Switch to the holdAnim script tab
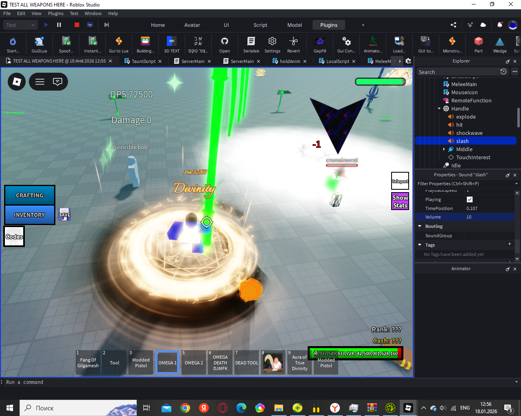Viewport: 521px width, 416px height. [x=290, y=61]
